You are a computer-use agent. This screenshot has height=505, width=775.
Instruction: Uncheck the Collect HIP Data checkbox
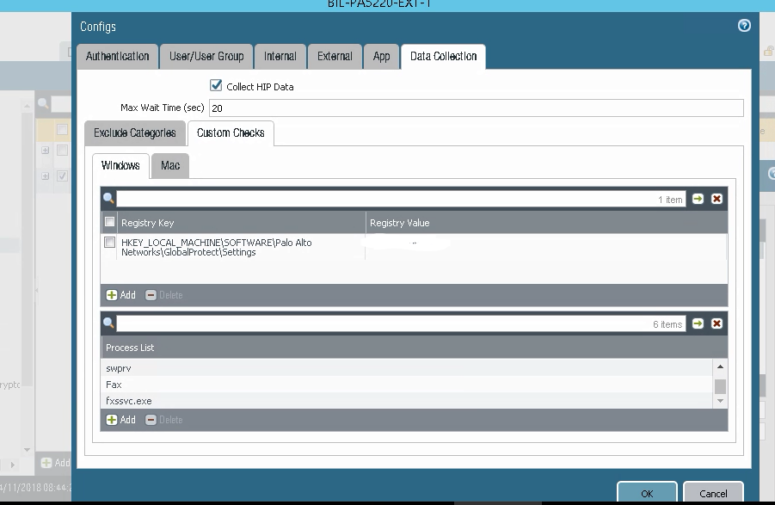coord(216,85)
